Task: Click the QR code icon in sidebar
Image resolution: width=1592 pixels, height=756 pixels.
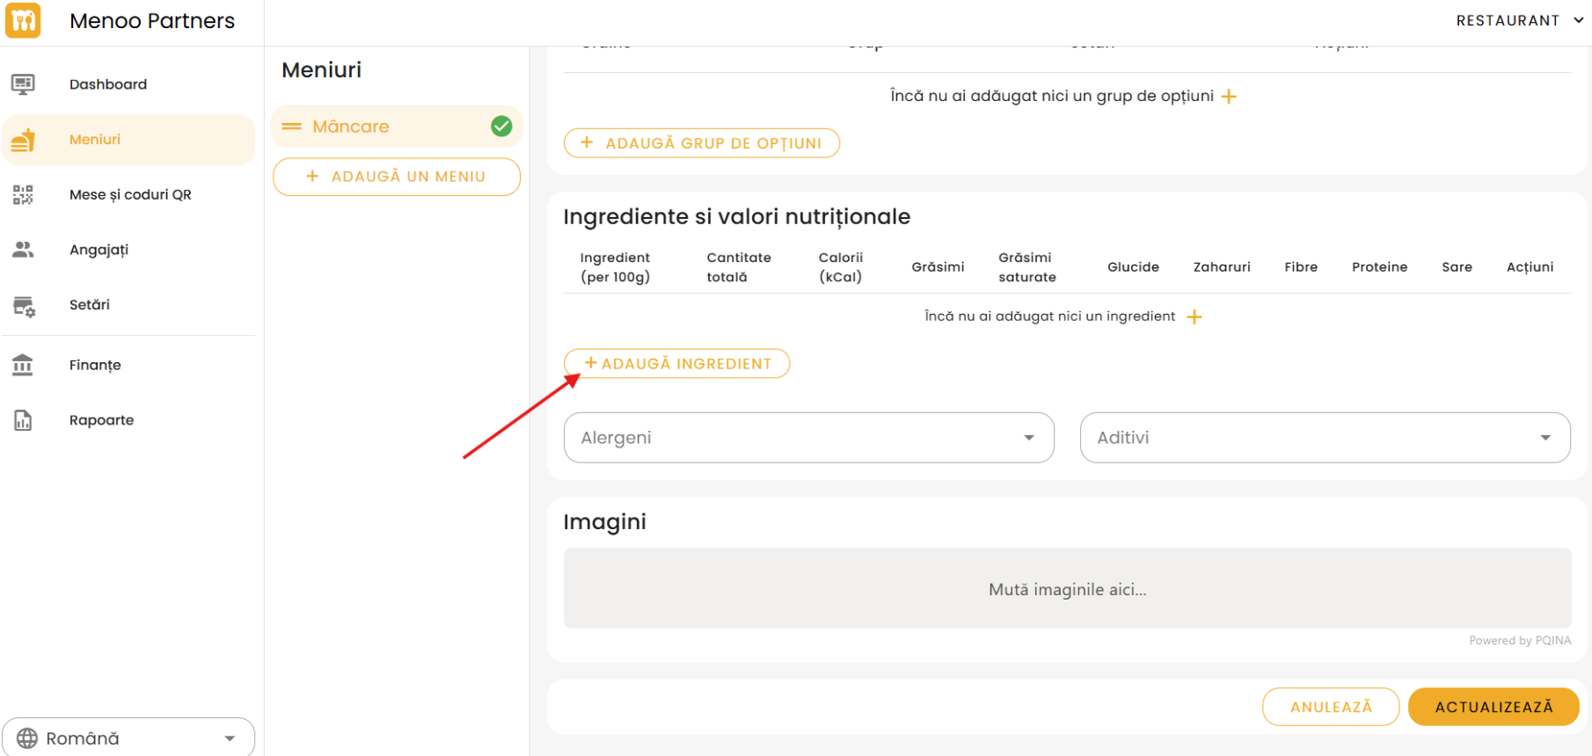Action: [x=23, y=194]
